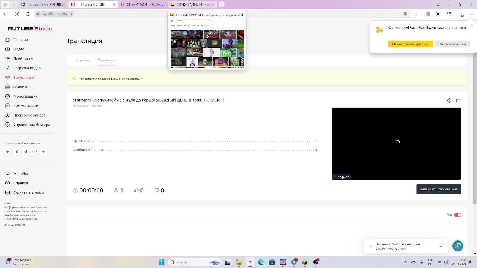Toggle the Чат switch
This screenshot has height=268, width=477.
457,215
